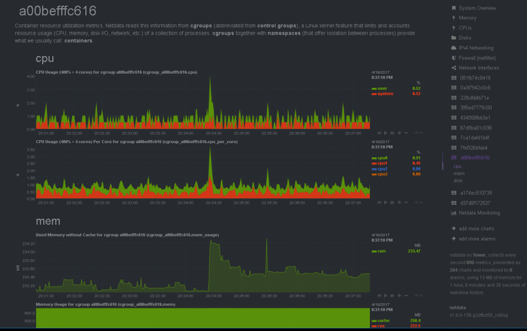Pan CPU Per Core chart right
Screen dimensions: 527x331
[x=392, y=203]
